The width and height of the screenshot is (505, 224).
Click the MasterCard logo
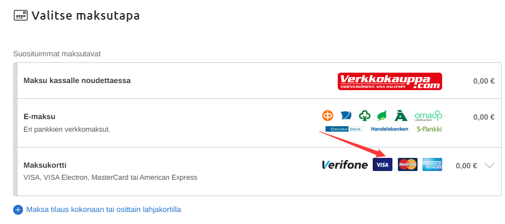coord(407,164)
